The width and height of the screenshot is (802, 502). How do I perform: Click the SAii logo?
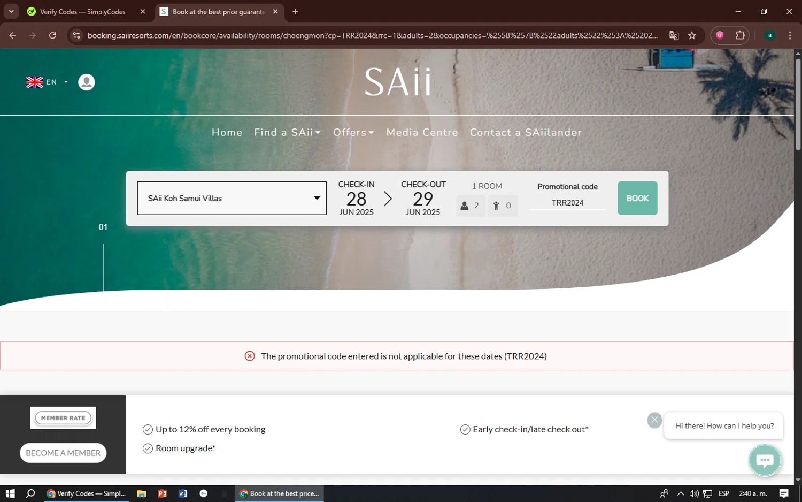pos(398,82)
